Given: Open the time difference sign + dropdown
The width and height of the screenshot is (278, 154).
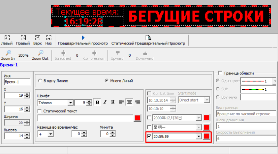Looking at the screenshot, I should [x=50, y=134].
